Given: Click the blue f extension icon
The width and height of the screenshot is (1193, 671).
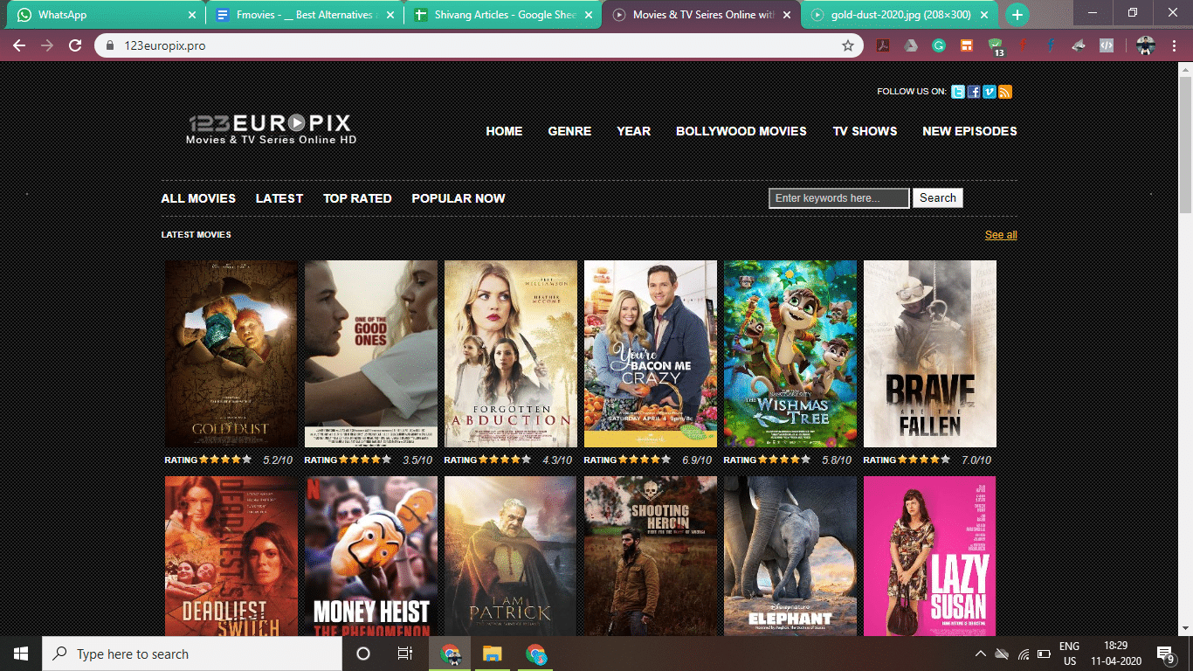Looking at the screenshot, I should click(x=1051, y=45).
